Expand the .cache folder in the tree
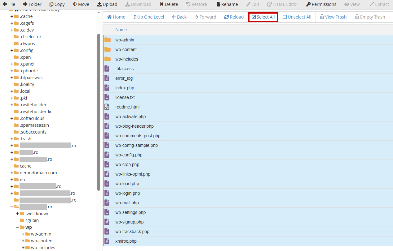Viewport: 393px width, 251px height. 11,16
